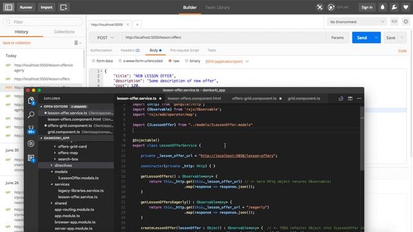
Task: Open the Headers (2) request tab
Action: click(x=130, y=50)
